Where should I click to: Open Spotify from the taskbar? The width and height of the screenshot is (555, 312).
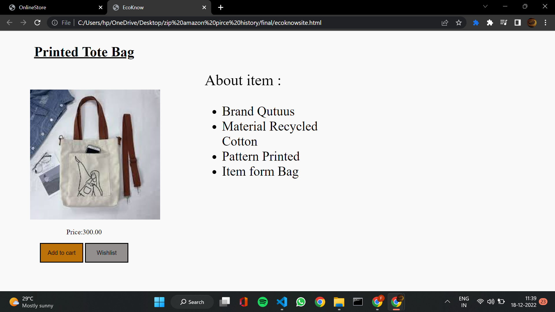(x=262, y=302)
